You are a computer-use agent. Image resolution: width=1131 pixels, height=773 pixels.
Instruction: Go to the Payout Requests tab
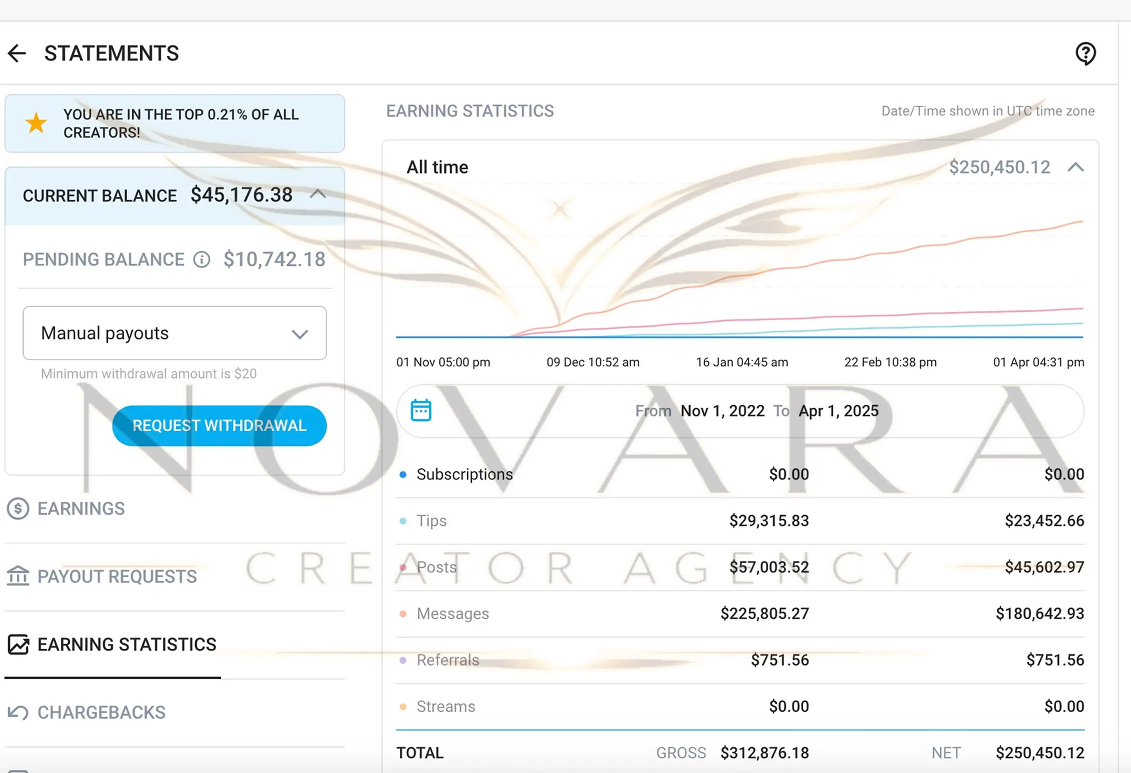pos(117,577)
